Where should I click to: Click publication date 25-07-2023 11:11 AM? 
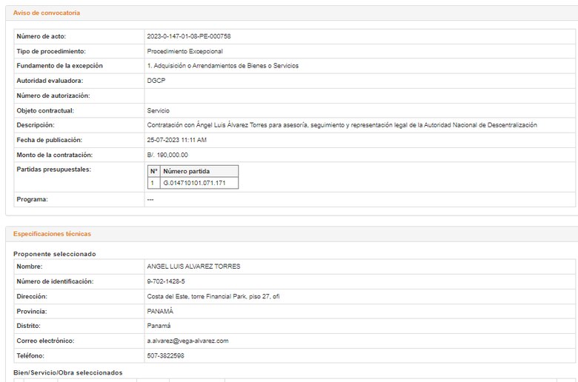point(176,140)
